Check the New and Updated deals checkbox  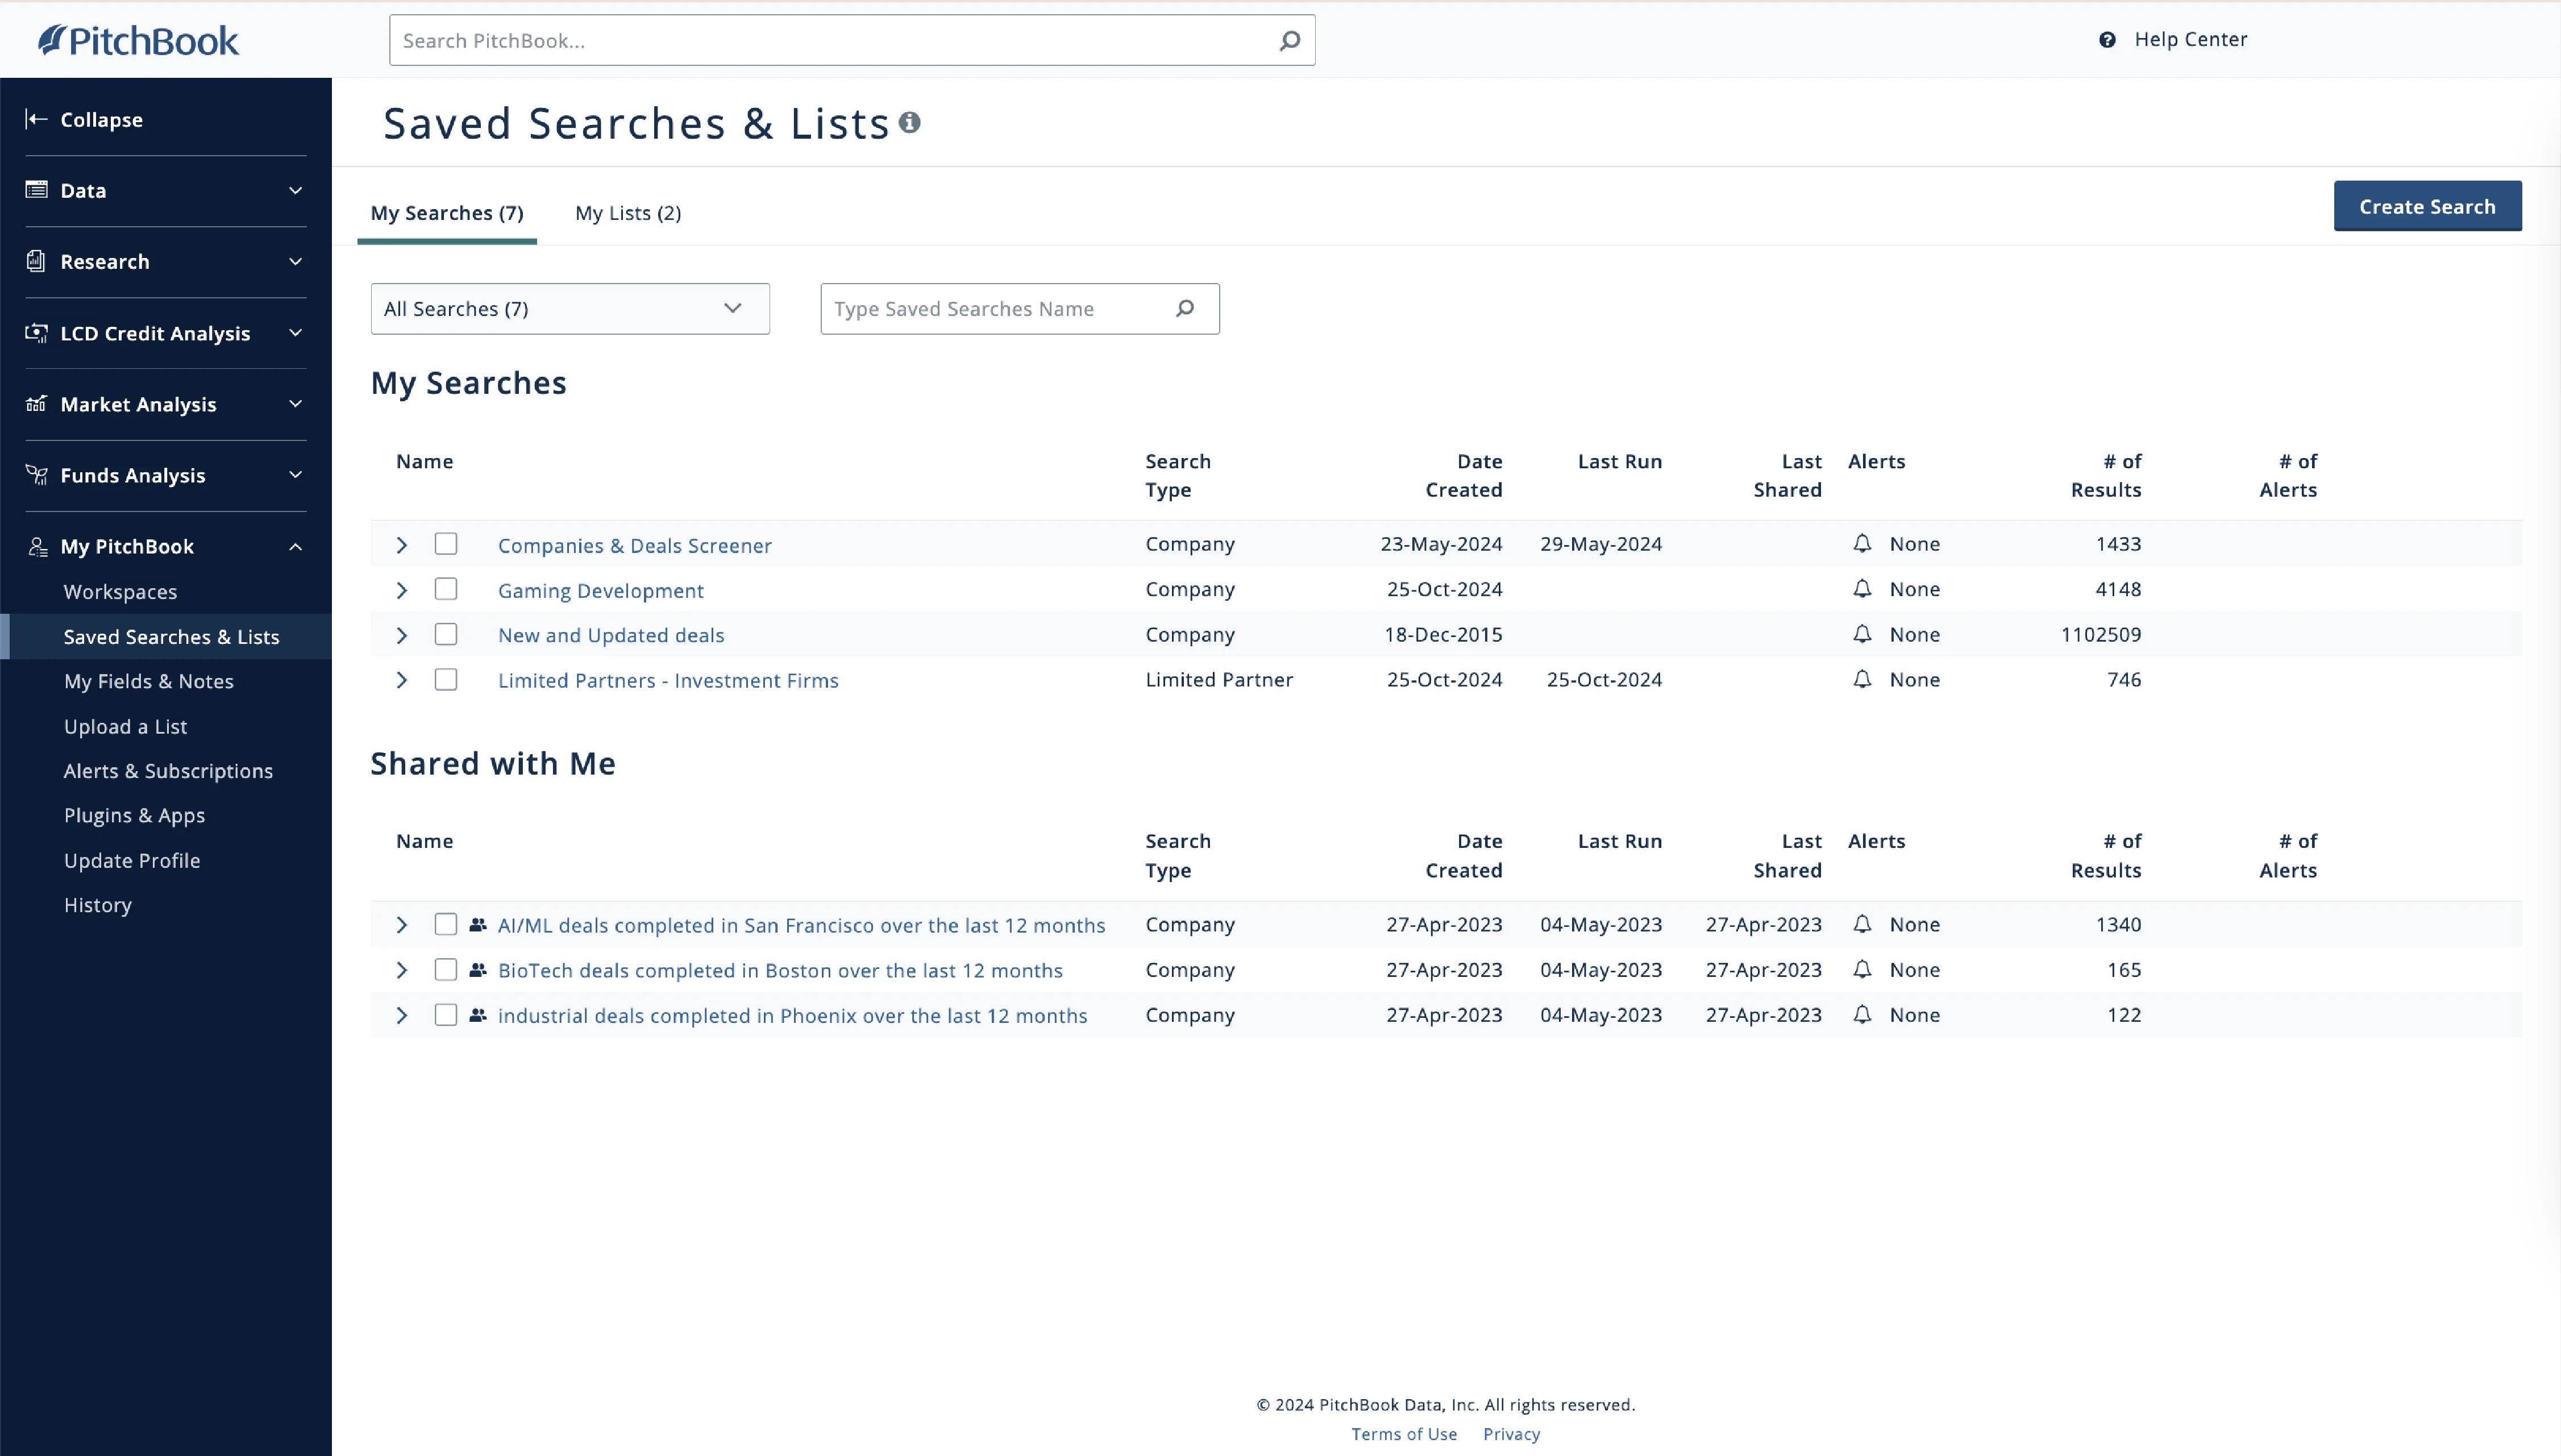446,634
